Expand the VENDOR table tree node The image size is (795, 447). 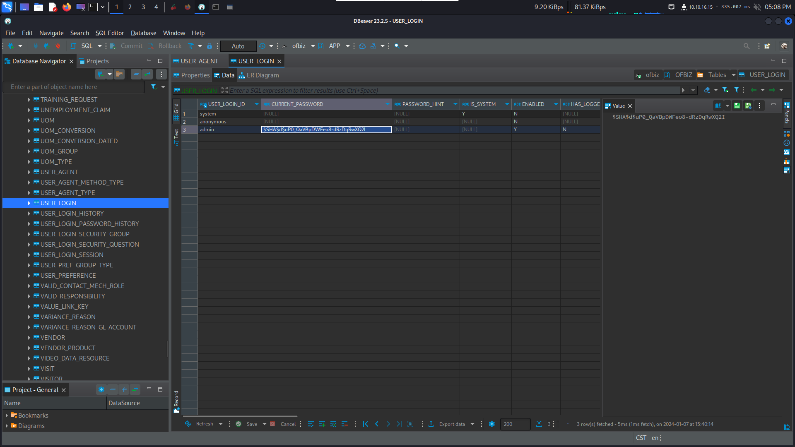29,338
